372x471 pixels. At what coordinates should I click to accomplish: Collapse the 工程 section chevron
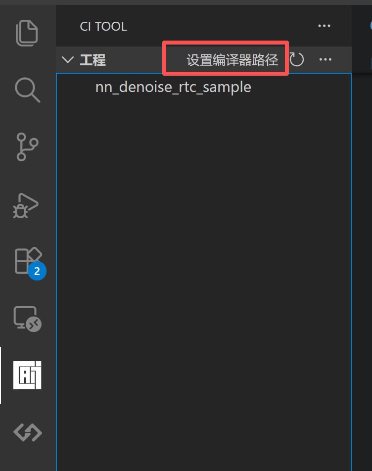point(68,59)
